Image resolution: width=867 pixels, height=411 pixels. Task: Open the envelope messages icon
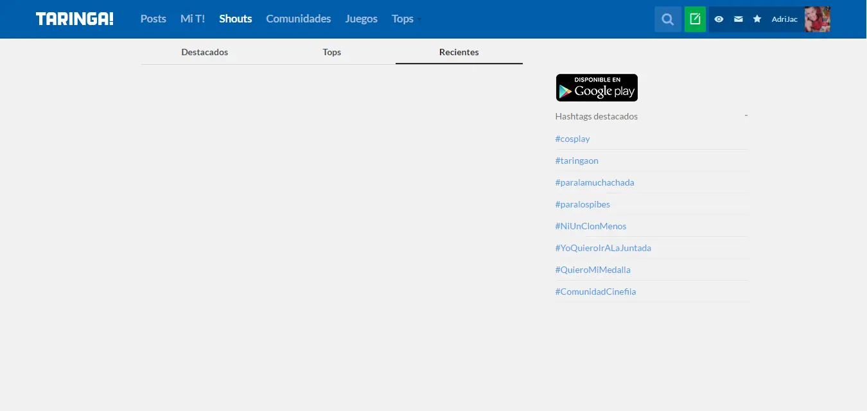coord(739,19)
